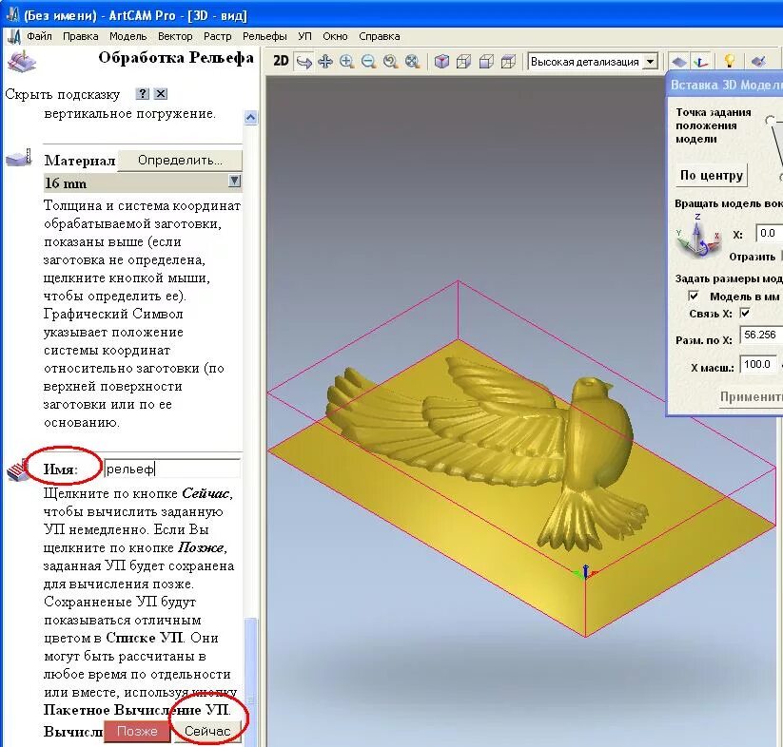The width and height of the screenshot is (783, 747).
Task: Click the ArtCAM application icon in the menu bar
Action: tap(14, 36)
